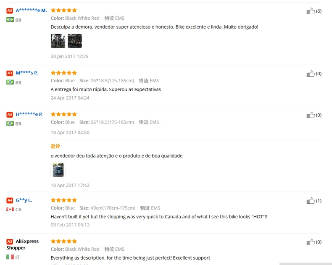This screenshot has height=265, width=332.
Task: Mark H******e P. review as helpful
Action: pyautogui.click(x=311, y=115)
